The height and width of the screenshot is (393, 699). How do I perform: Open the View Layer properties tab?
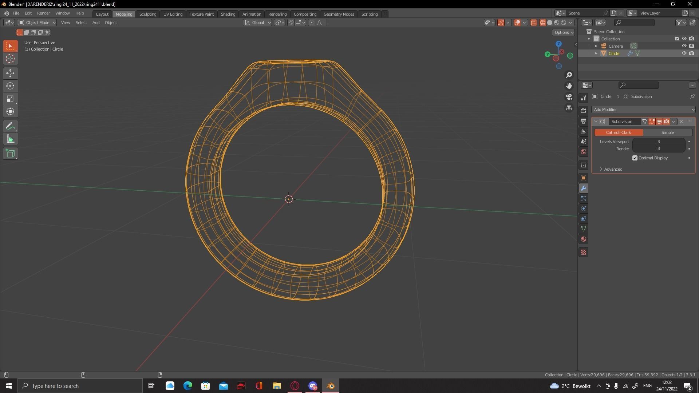[584, 131]
